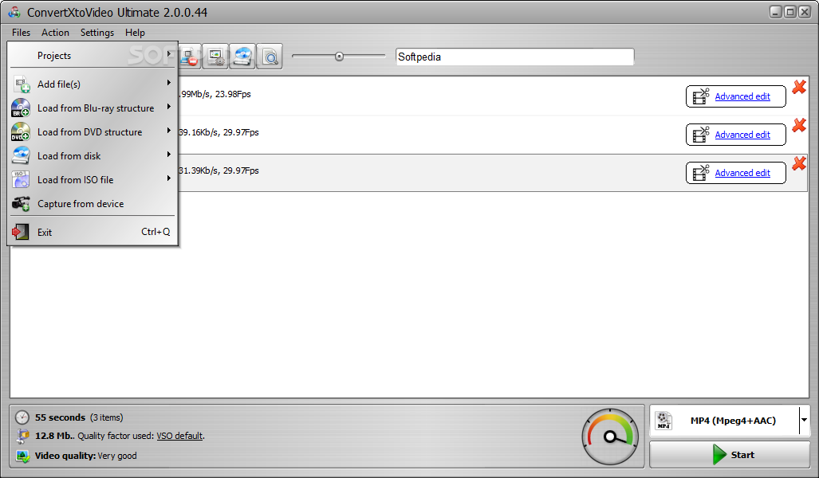Click the ConvertXtoVideo app icon in title bar

[x=14, y=12]
